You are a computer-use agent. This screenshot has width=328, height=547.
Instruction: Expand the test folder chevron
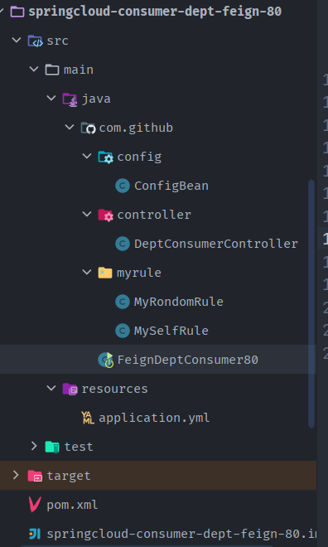click(x=34, y=446)
